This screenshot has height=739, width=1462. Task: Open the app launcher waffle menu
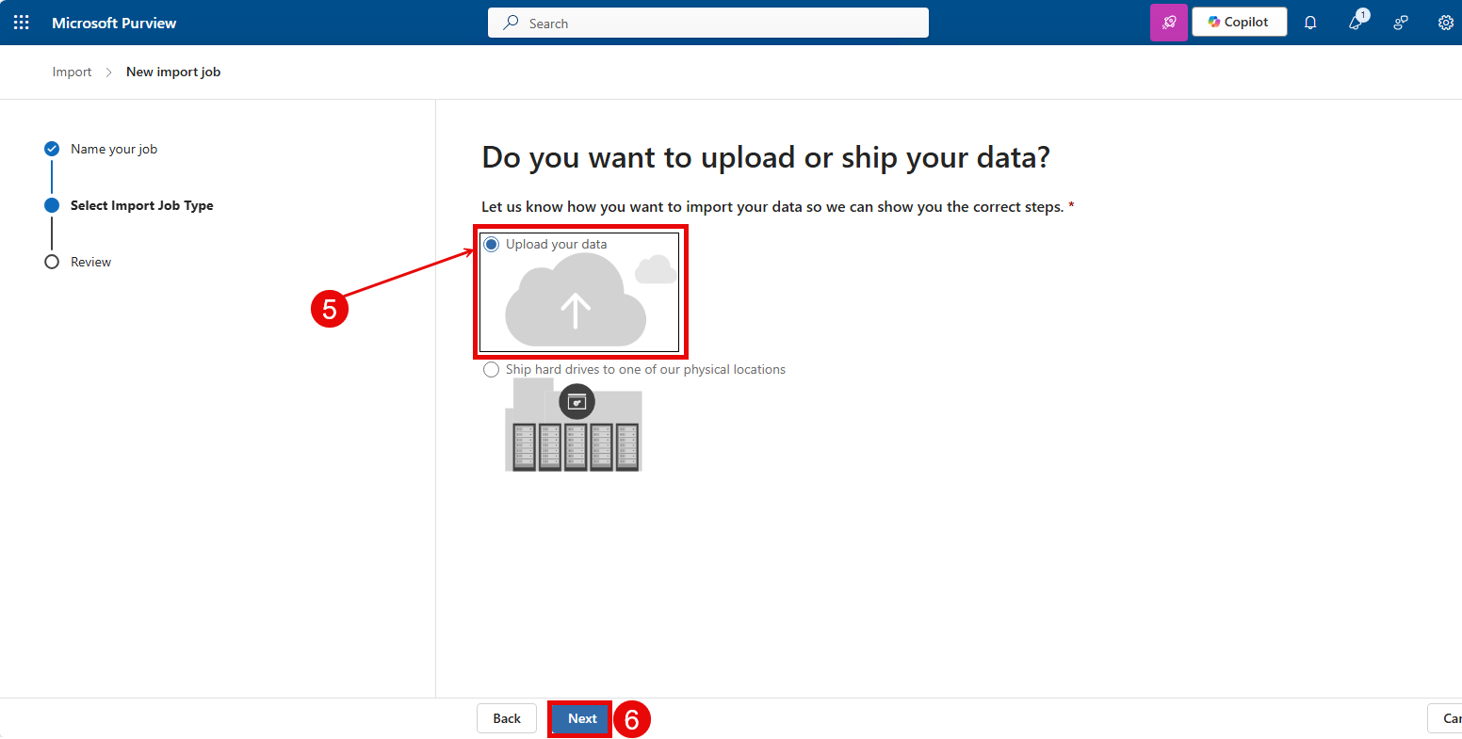point(22,23)
